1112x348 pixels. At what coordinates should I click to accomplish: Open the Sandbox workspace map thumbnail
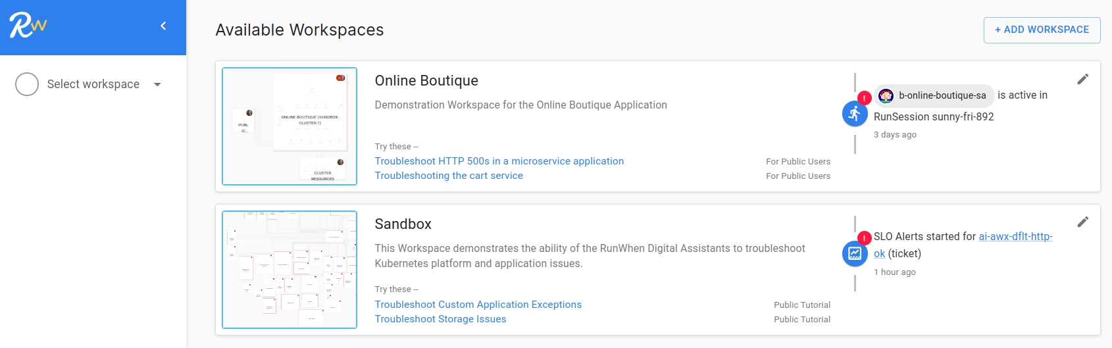pyautogui.click(x=290, y=270)
